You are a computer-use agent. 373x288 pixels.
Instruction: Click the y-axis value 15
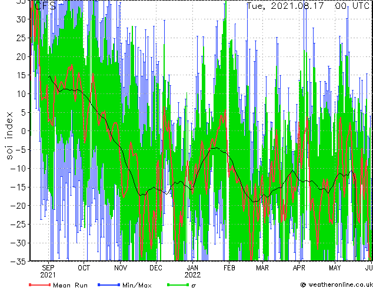21,75
